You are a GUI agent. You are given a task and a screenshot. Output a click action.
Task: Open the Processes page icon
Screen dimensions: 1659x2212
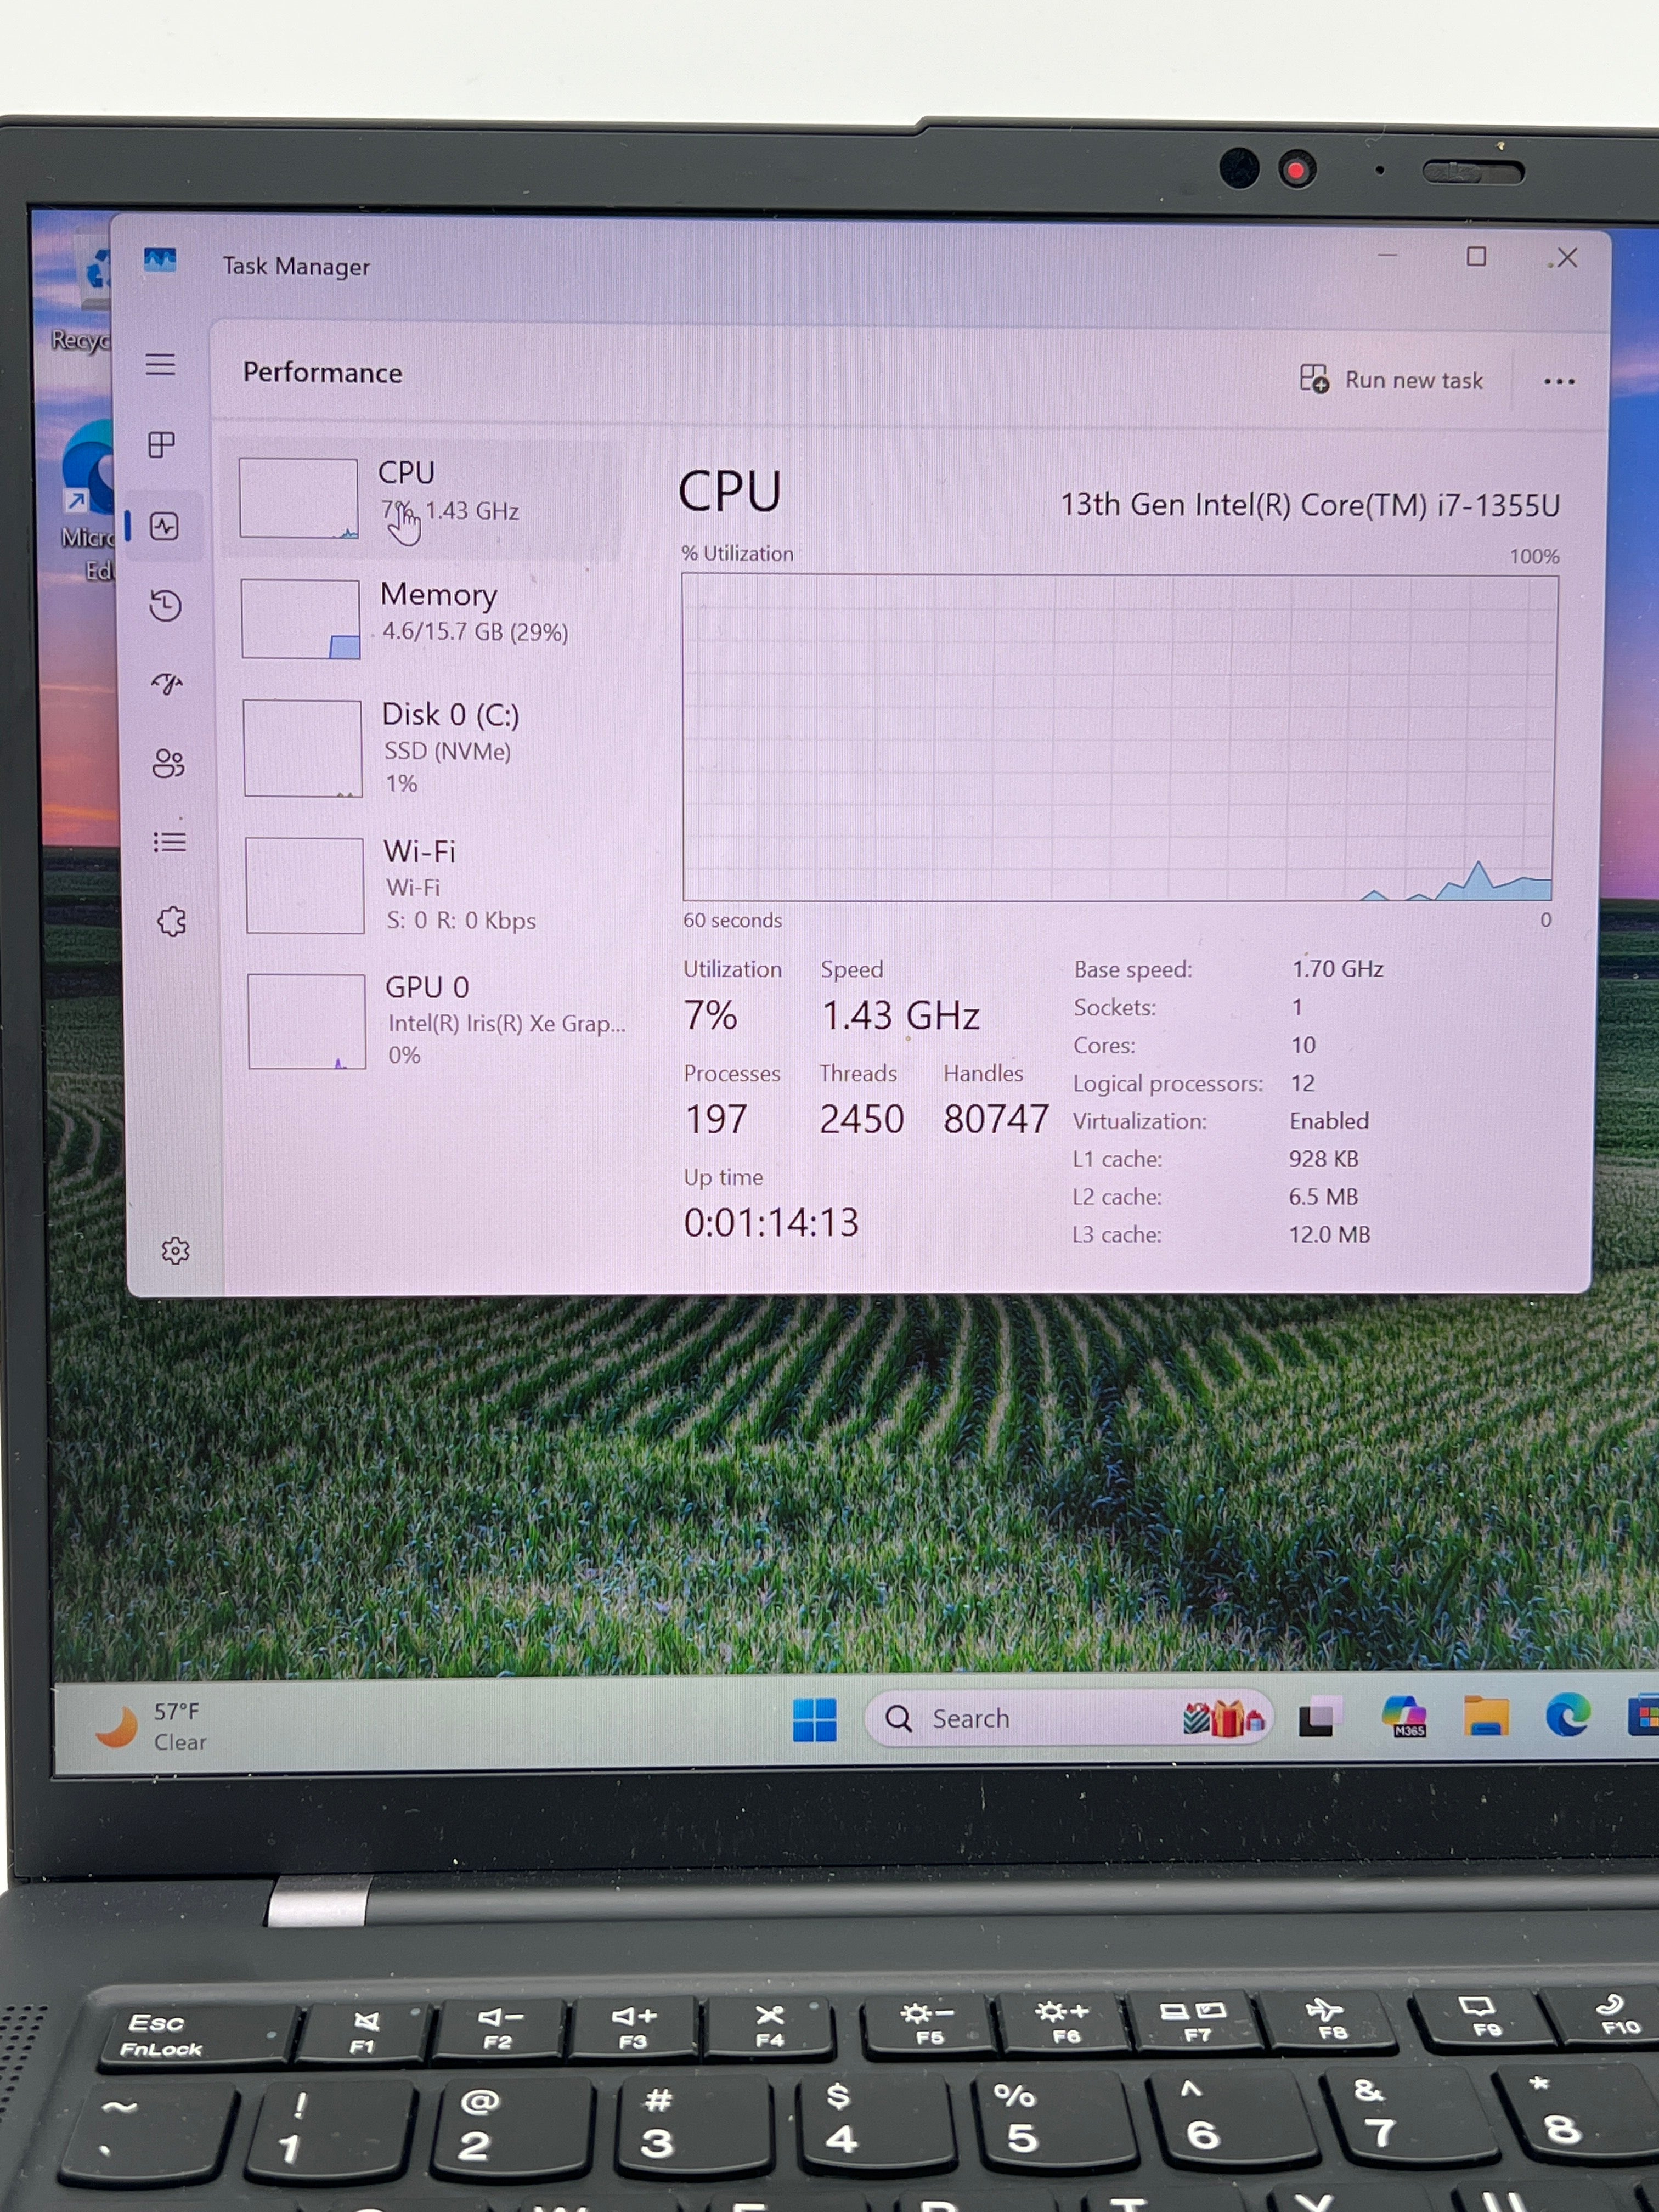[161, 444]
